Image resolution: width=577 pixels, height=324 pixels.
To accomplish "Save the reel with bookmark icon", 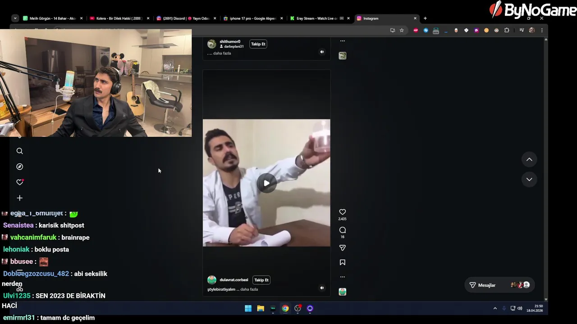I will (343, 262).
